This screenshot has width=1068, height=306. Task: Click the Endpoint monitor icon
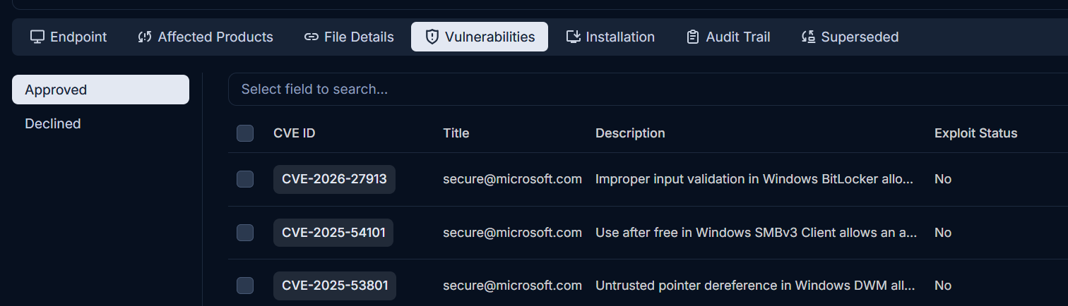pyautogui.click(x=37, y=37)
